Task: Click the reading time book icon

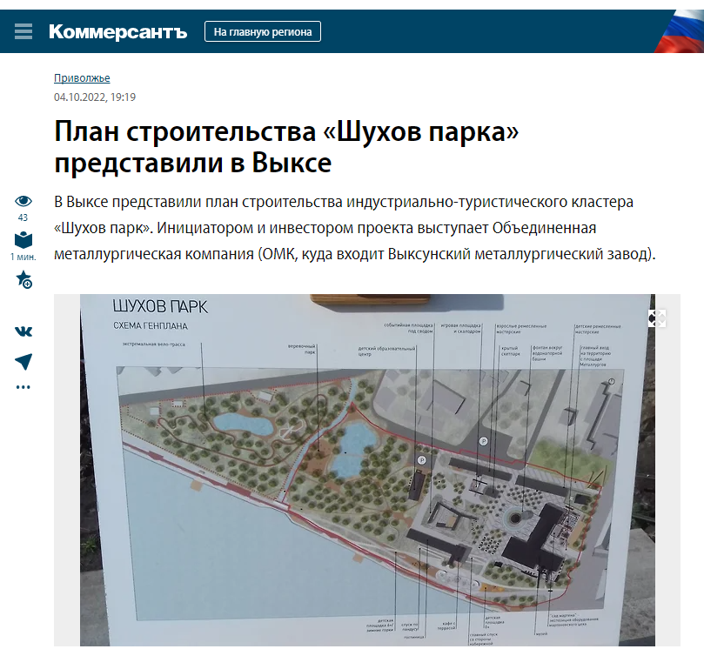Action: click(23, 240)
